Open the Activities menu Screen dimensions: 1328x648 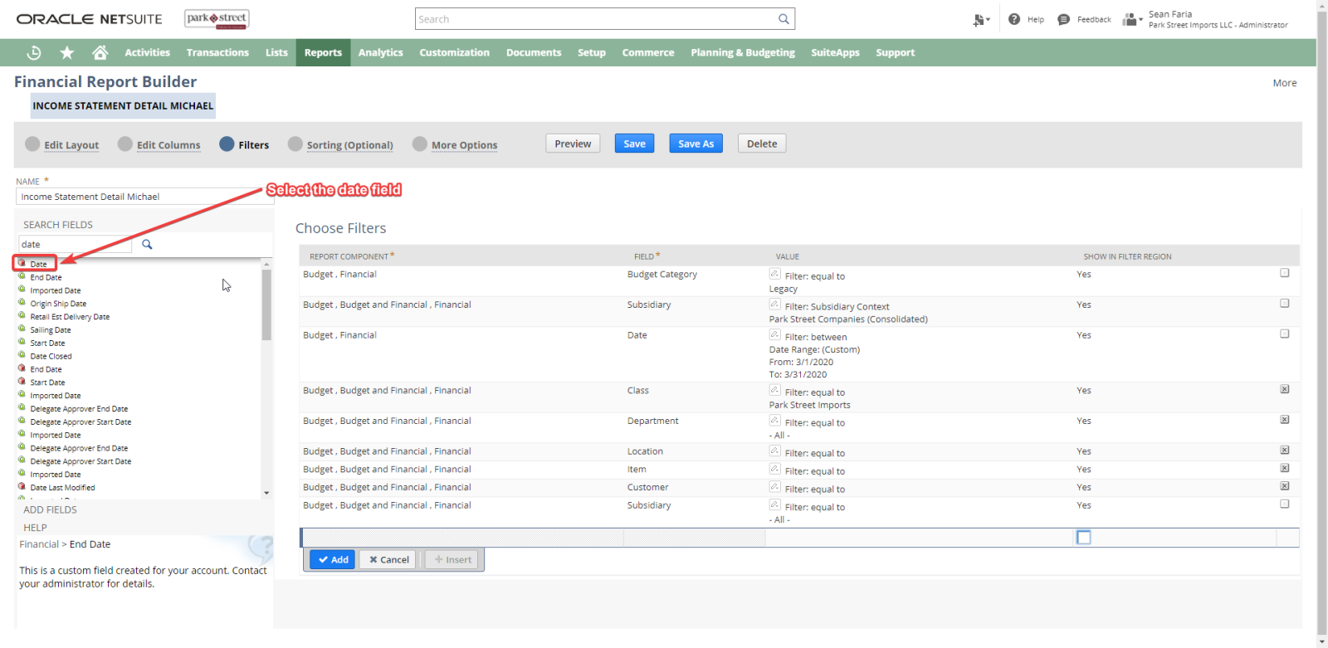pyautogui.click(x=148, y=52)
